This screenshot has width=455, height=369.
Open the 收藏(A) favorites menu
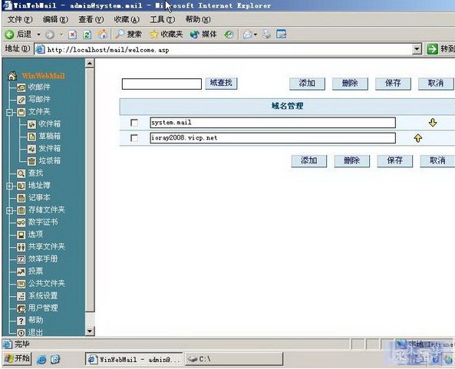click(x=127, y=19)
